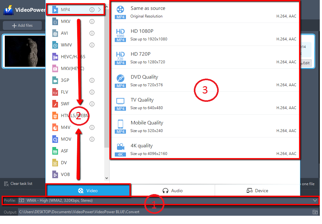
Task: Click the Add files button
Action: (22, 25)
